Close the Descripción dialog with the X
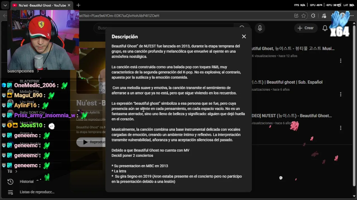The image size is (357, 200). click(244, 36)
